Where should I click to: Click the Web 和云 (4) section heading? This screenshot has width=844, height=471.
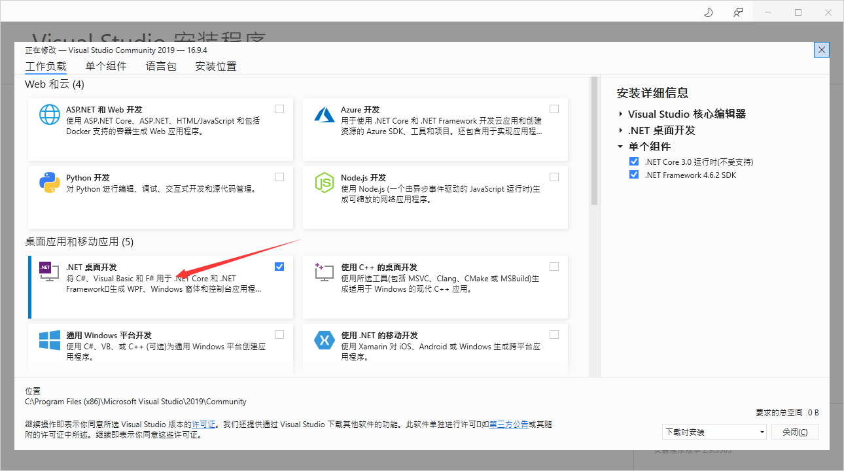click(54, 84)
